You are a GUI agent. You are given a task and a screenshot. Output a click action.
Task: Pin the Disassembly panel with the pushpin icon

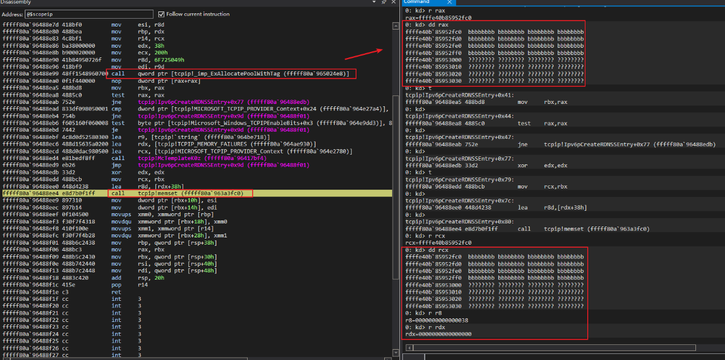coord(384,3)
